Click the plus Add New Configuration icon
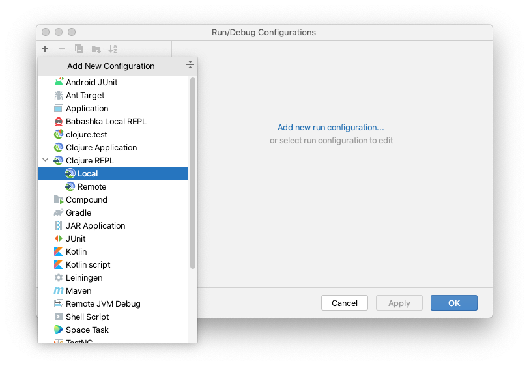529x366 pixels. (45, 49)
